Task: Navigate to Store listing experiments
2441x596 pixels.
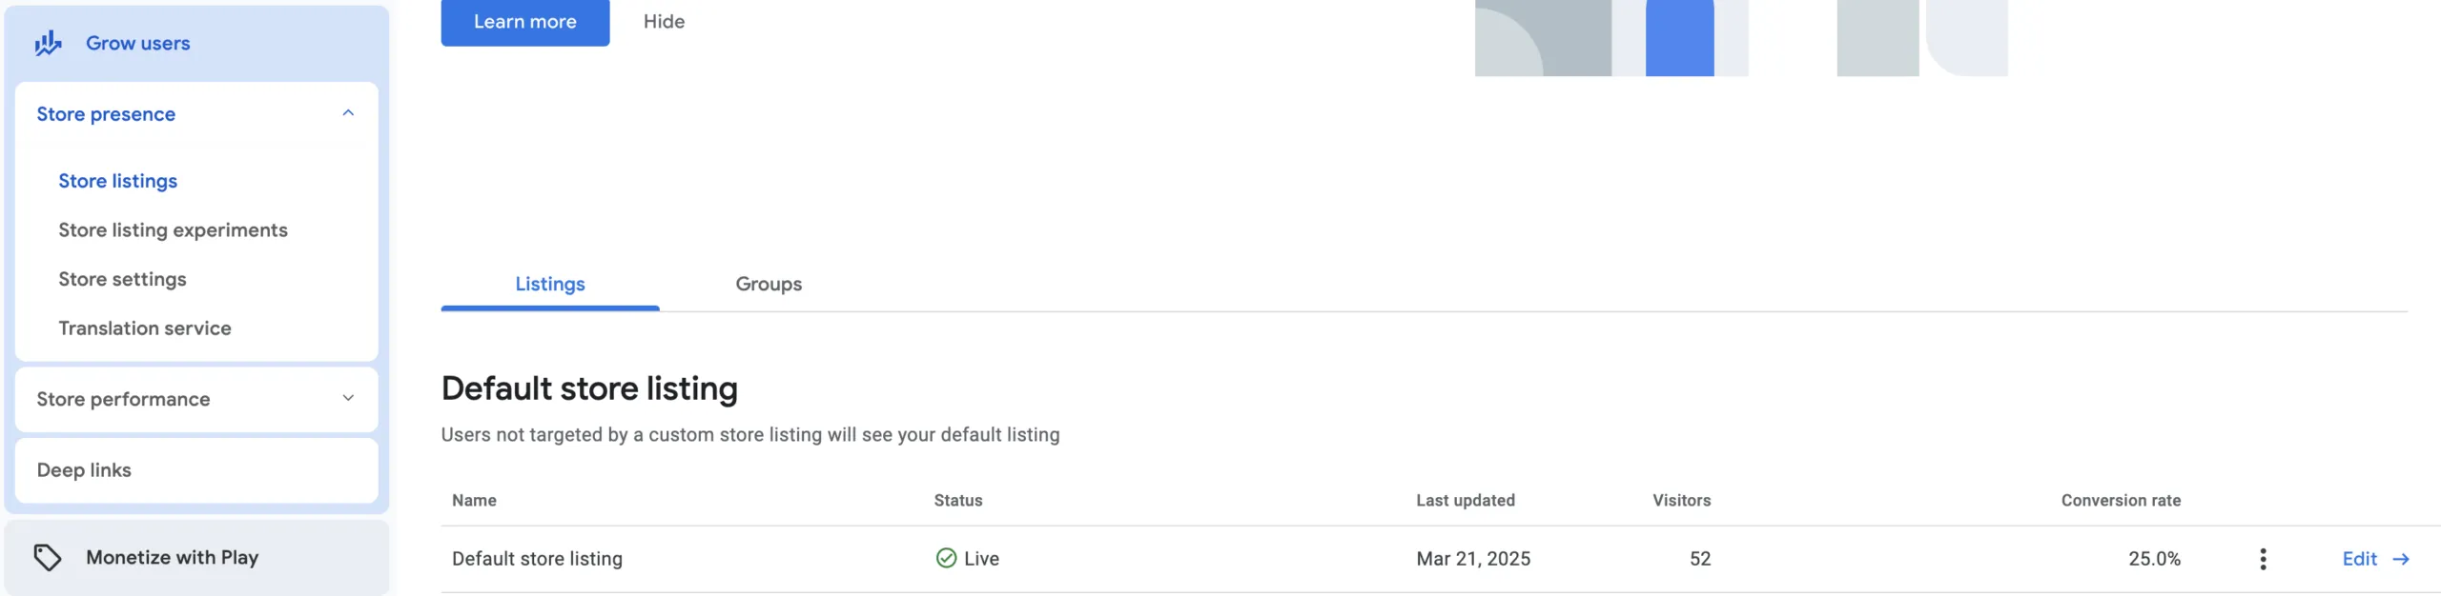Action: (x=174, y=229)
